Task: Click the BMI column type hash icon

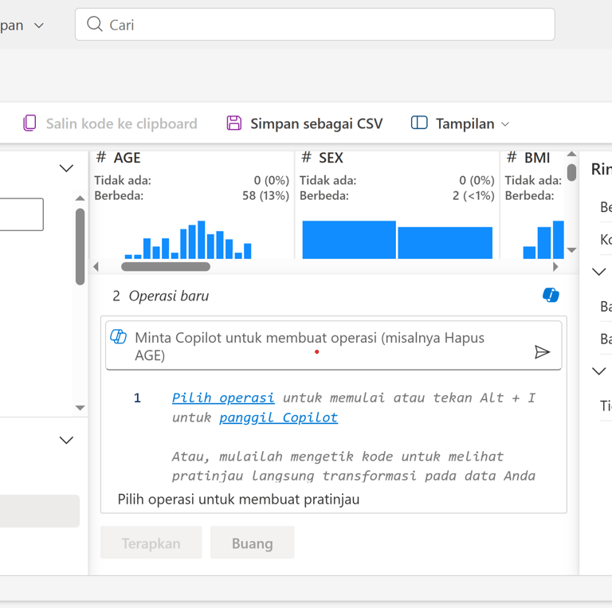Action: click(x=512, y=157)
